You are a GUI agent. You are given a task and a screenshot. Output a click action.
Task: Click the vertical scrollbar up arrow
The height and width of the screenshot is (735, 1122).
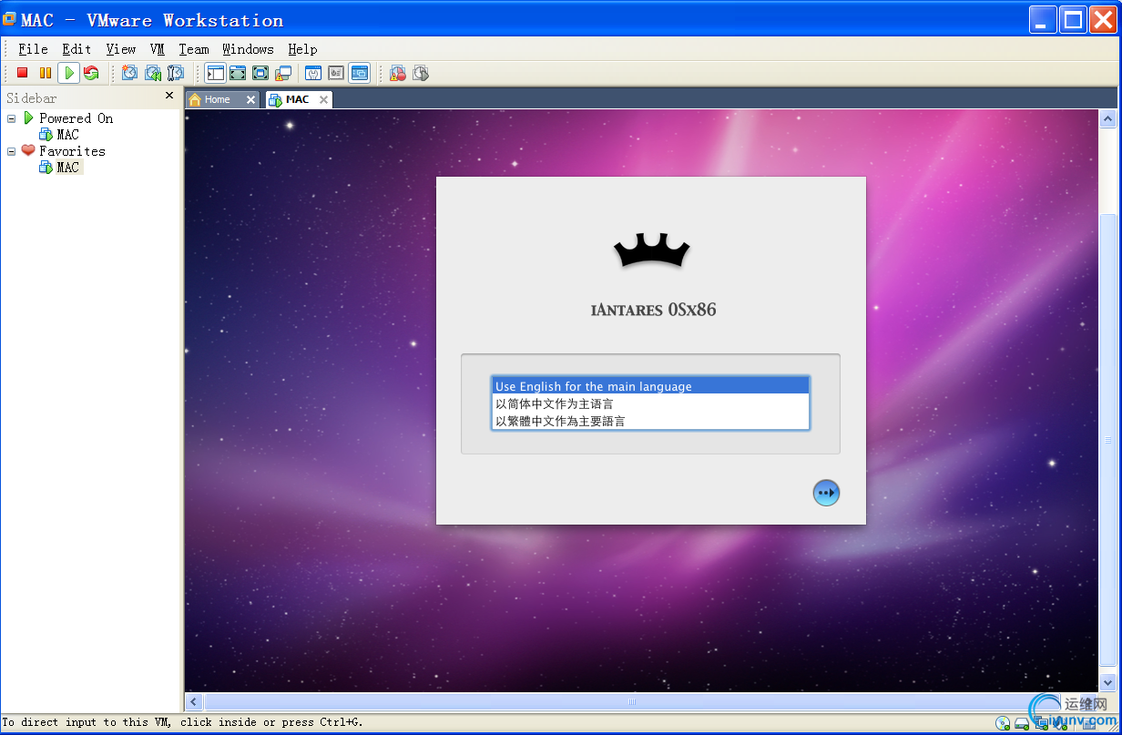click(x=1108, y=119)
